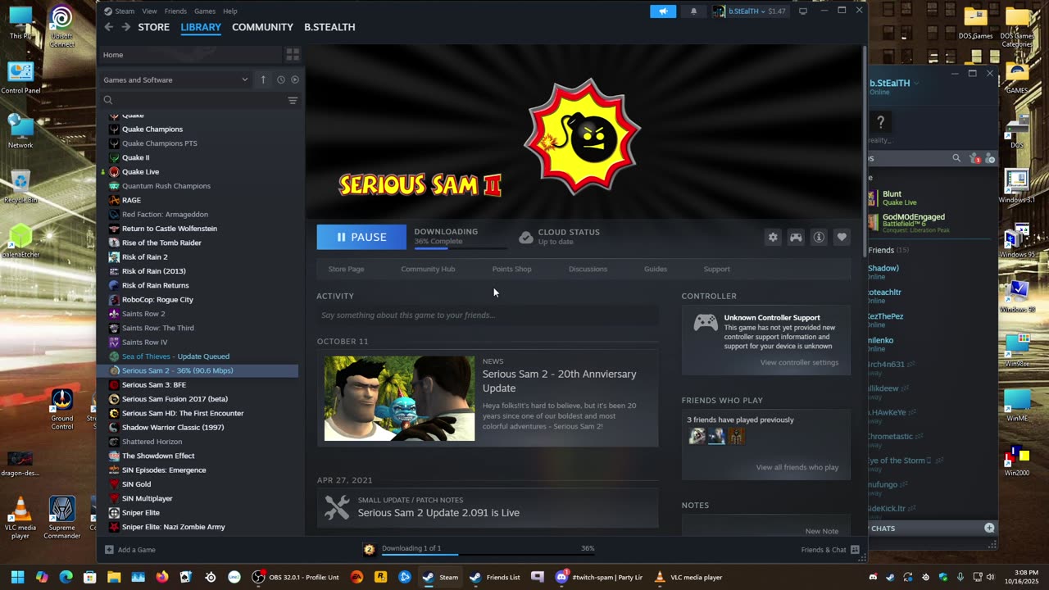Open the Games menu
Screen dimensions: 1049x590
tap(205, 11)
